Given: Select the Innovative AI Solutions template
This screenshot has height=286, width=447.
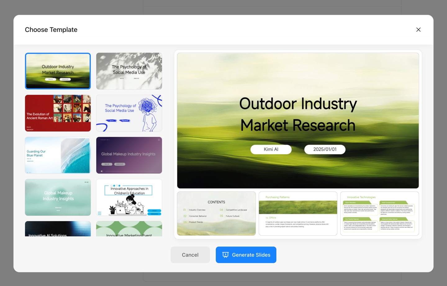Looking at the screenshot, I should (x=58, y=229).
